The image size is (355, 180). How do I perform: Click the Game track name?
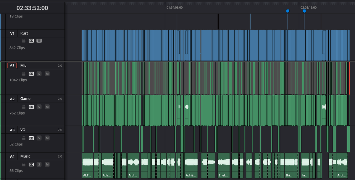point(25,99)
